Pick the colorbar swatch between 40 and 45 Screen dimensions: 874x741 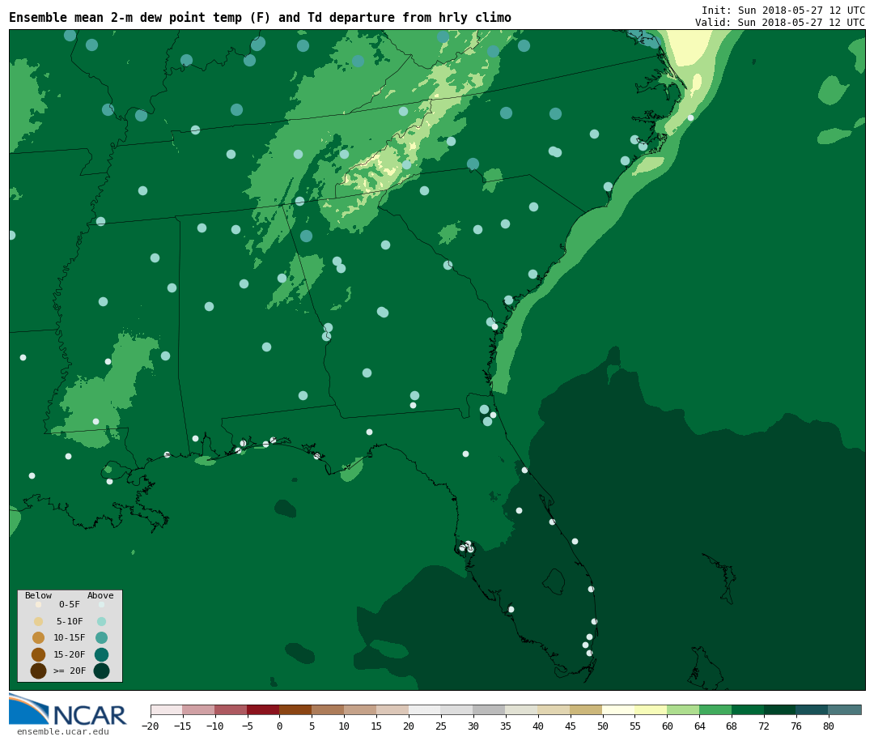tap(554, 709)
